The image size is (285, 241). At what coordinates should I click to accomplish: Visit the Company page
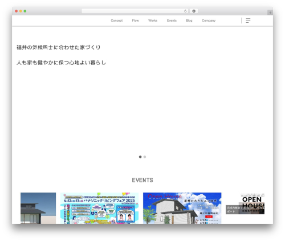point(209,21)
